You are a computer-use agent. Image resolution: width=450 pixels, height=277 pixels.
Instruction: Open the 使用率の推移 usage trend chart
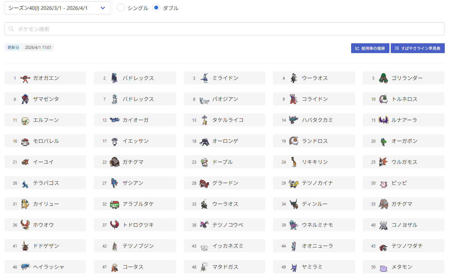pyautogui.click(x=370, y=48)
